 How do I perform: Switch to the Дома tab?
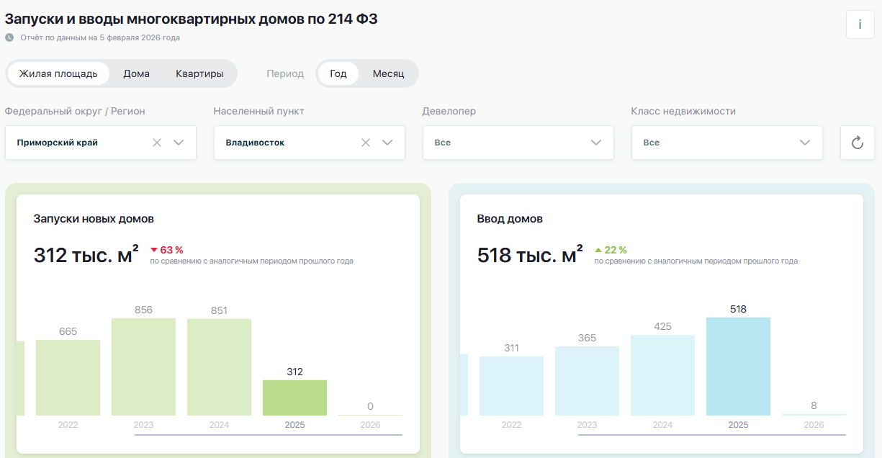[x=136, y=73]
